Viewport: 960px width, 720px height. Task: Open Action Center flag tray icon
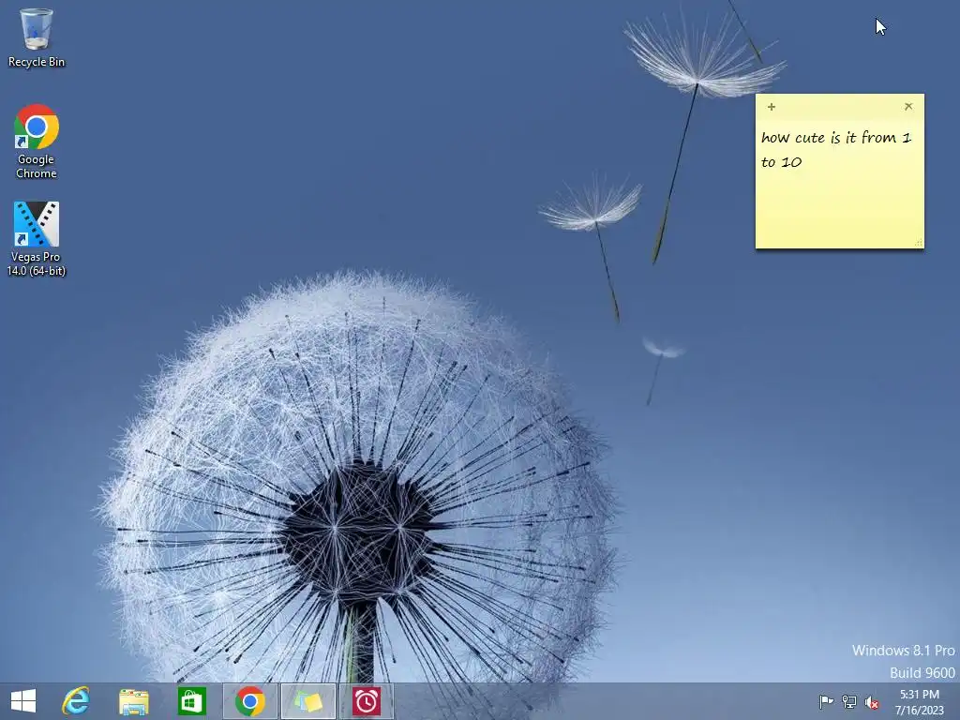tap(826, 701)
